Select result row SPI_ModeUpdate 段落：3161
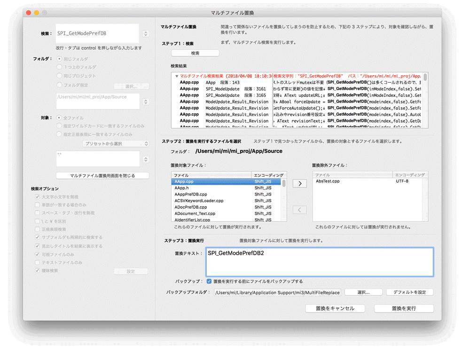The image size is (470, 353). tap(297, 89)
